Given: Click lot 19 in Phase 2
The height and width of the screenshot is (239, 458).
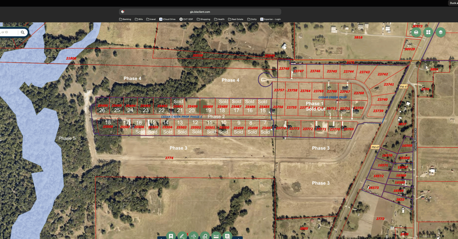Looking at the screenshot, I should [208, 110].
